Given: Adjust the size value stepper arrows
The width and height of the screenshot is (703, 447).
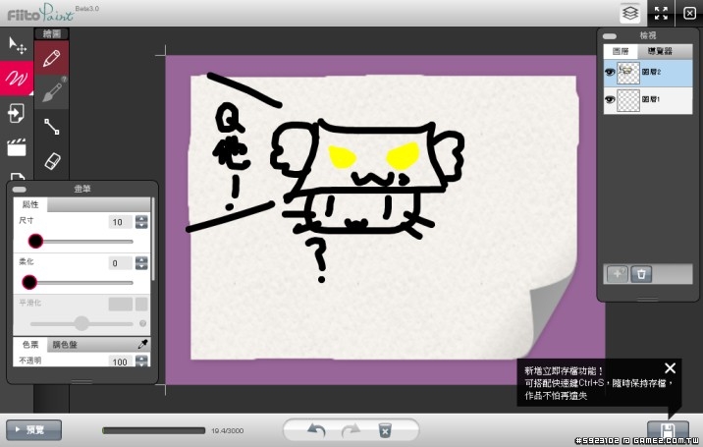Looking at the screenshot, I should [141, 222].
